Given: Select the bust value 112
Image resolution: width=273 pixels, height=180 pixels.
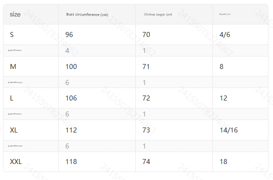Looking at the screenshot, I should [71, 130].
